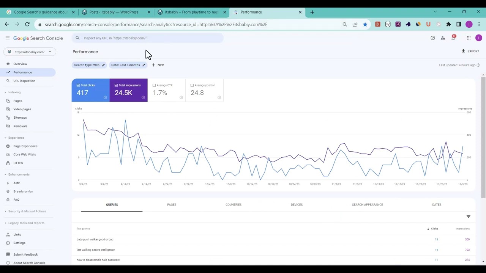Image resolution: width=486 pixels, height=273 pixels.
Task: Open the users and permissions icon
Action: coord(443,38)
